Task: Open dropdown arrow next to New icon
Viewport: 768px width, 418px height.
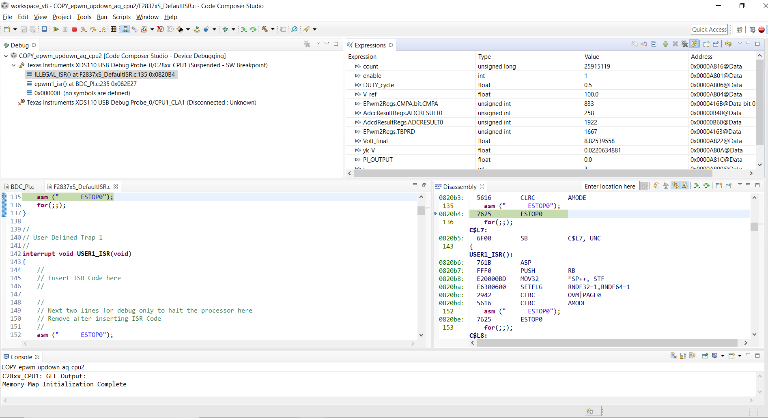Action: [x=15, y=29]
